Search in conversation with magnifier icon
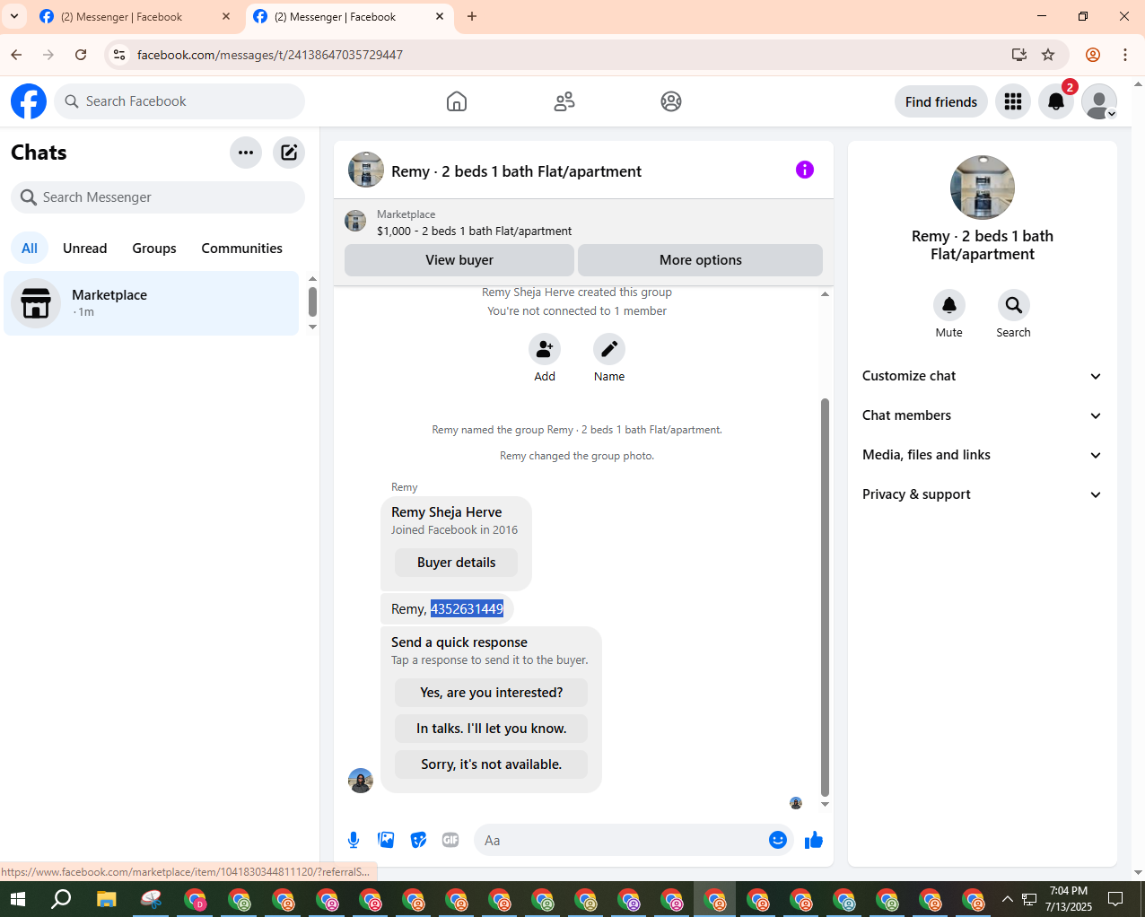Image resolution: width=1145 pixels, height=917 pixels. (1014, 305)
